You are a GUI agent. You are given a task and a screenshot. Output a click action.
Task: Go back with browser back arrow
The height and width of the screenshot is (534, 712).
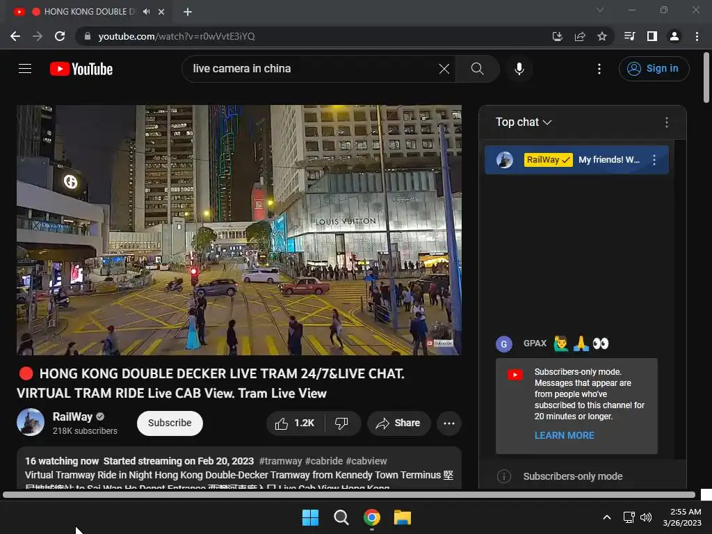(x=15, y=36)
